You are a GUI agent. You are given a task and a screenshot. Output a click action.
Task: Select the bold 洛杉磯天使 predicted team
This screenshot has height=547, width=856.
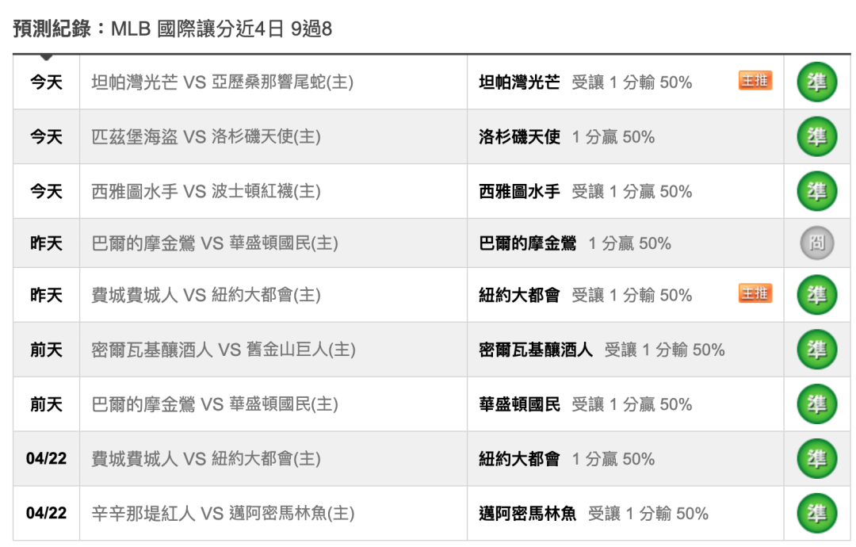519,136
